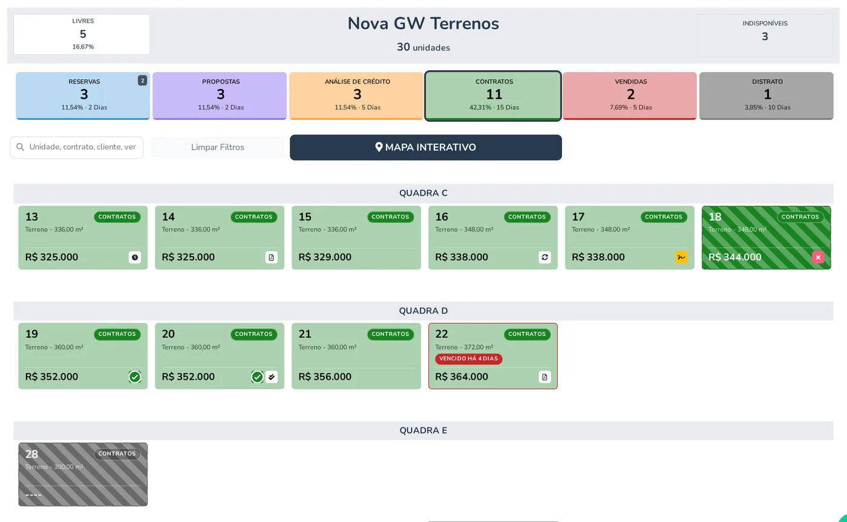847x522 pixels.
Task: Open the Mapa Interativo
Action: pos(426,147)
